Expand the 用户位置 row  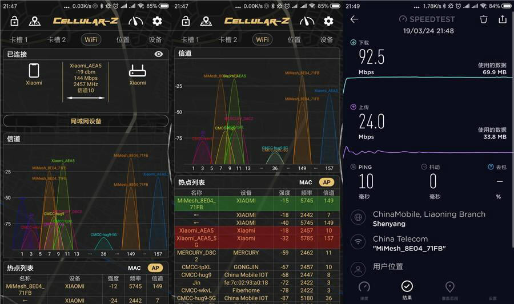(x=428, y=267)
